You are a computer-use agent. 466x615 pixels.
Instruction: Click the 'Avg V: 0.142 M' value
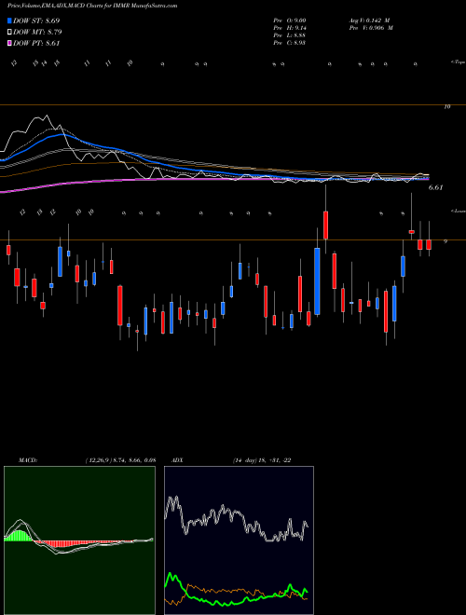[370, 20]
